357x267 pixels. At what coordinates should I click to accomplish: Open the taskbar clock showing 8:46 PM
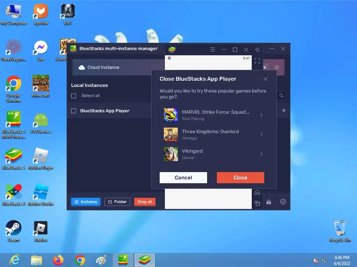[x=342, y=260]
